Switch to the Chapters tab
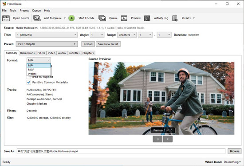Image resolution: width=244 pixels, height=166 pixels. coord(88,53)
